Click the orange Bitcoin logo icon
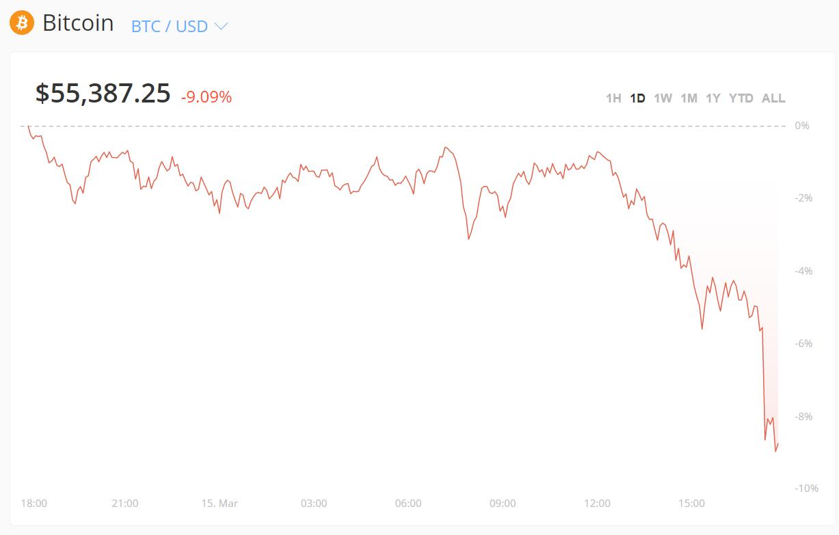Viewport: 839px width, 535px height. click(22, 23)
